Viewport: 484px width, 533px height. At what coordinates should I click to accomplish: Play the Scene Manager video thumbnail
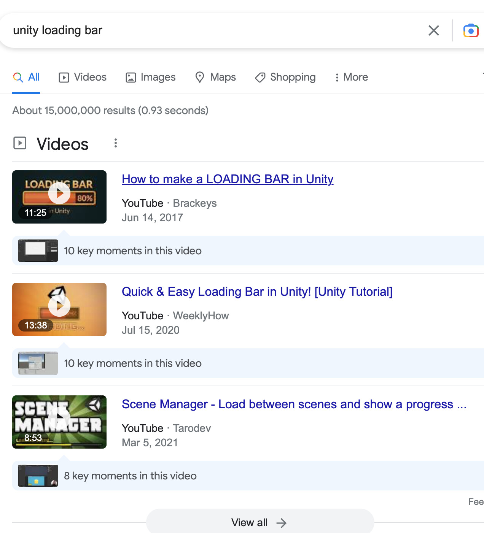click(x=59, y=418)
